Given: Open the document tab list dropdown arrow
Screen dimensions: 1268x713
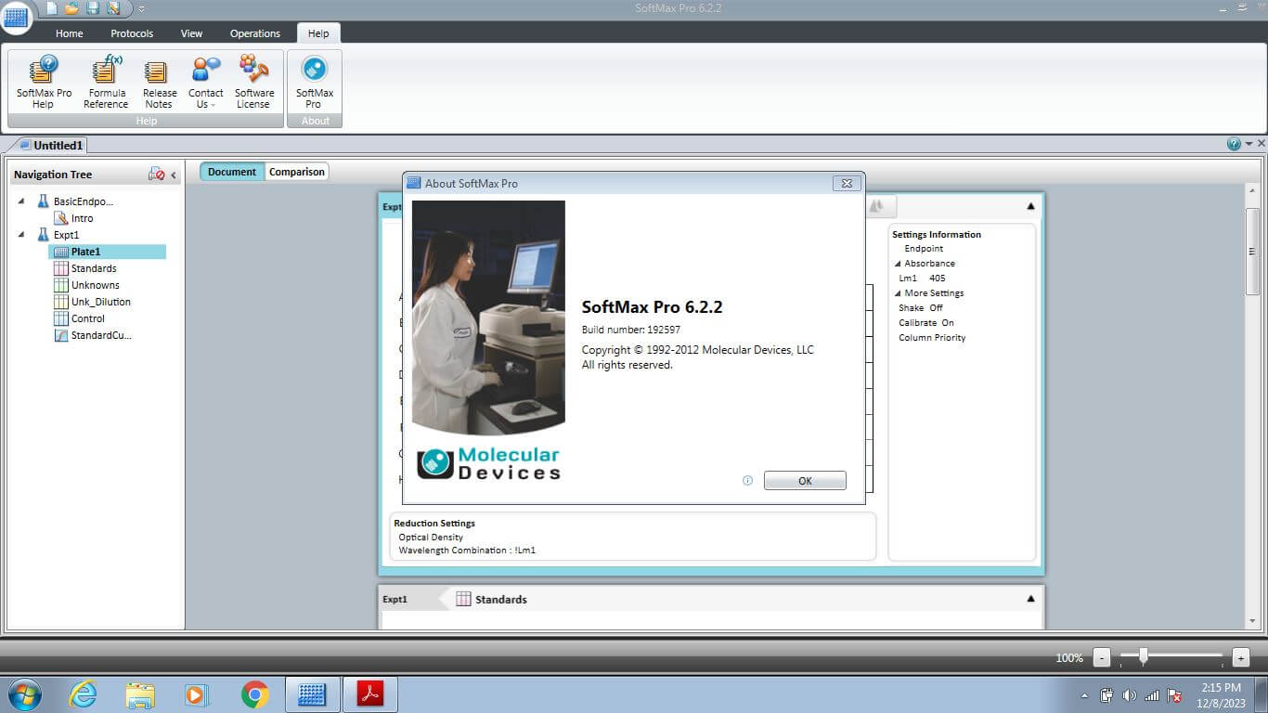Looking at the screenshot, I should (1249, 144).
